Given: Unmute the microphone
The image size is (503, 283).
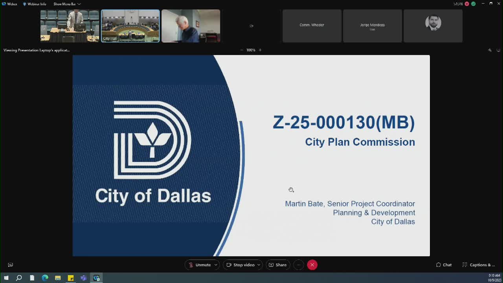Looking at the screenshot, I should tap(200, 265).
